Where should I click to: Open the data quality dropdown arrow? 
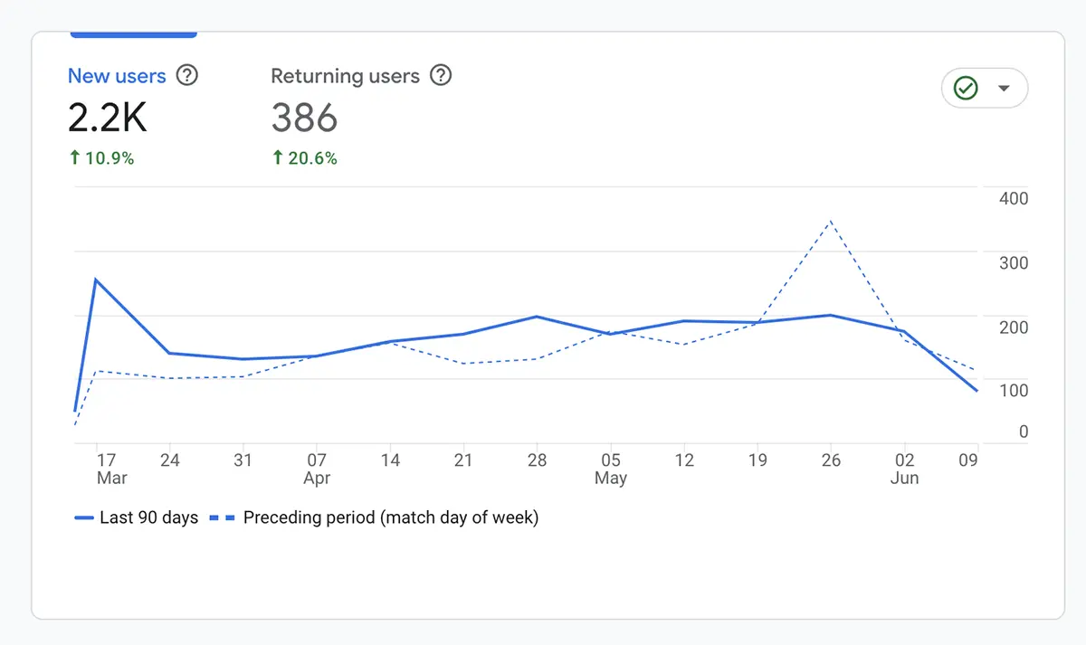pyautogui.click(x=1005, y=88)
